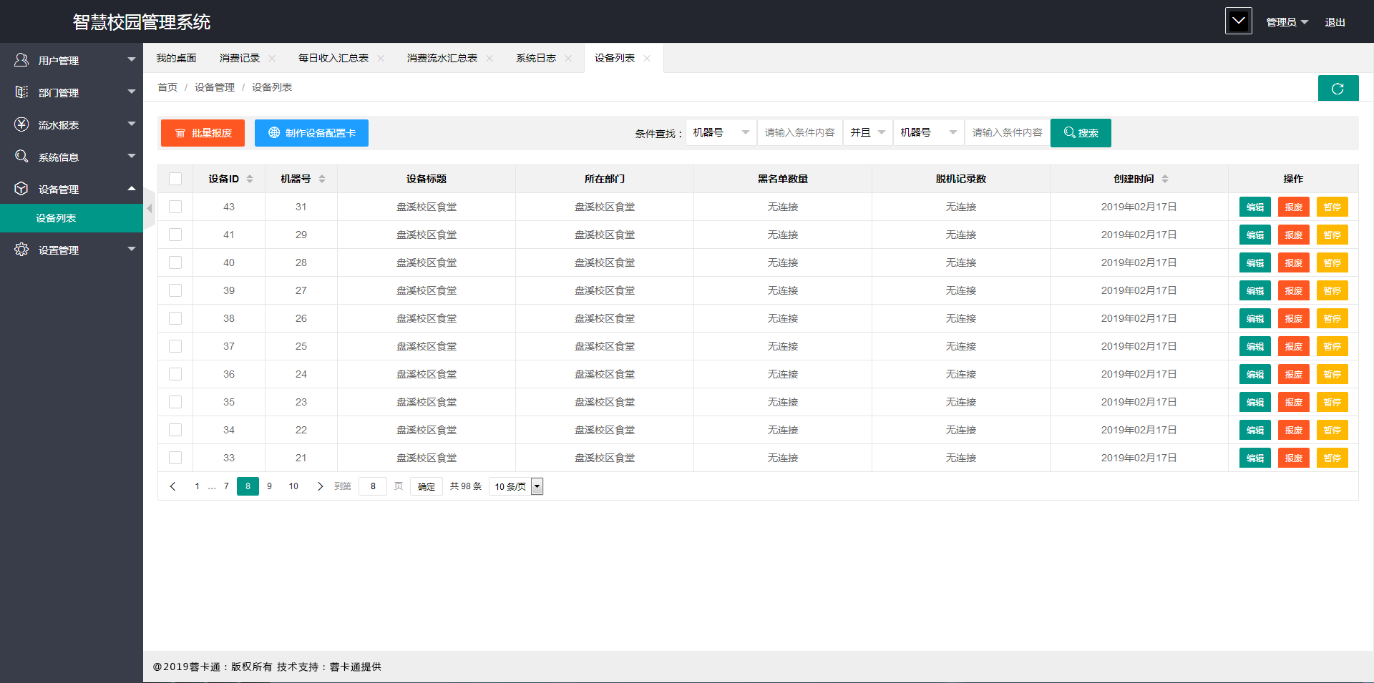Check the box for device ID 43

coord(175,207)
